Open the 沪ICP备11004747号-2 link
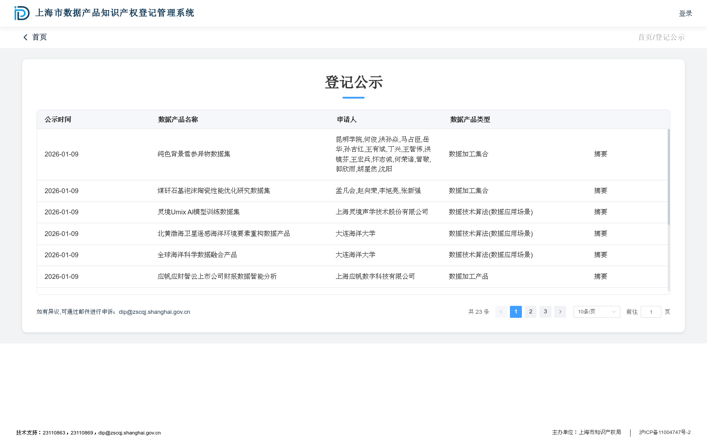This screenshot has height=442, width=707. 665,432
